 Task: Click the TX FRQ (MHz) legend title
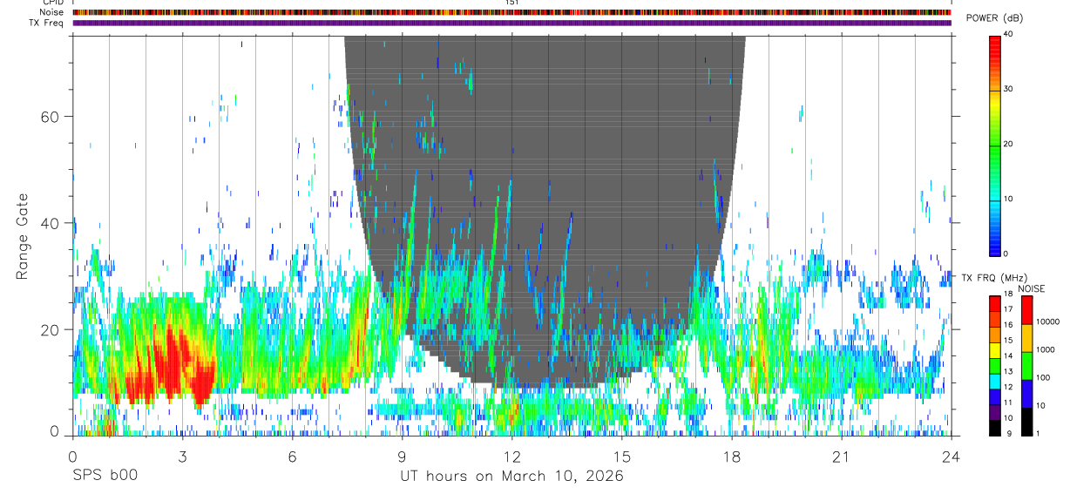point(992,278)
